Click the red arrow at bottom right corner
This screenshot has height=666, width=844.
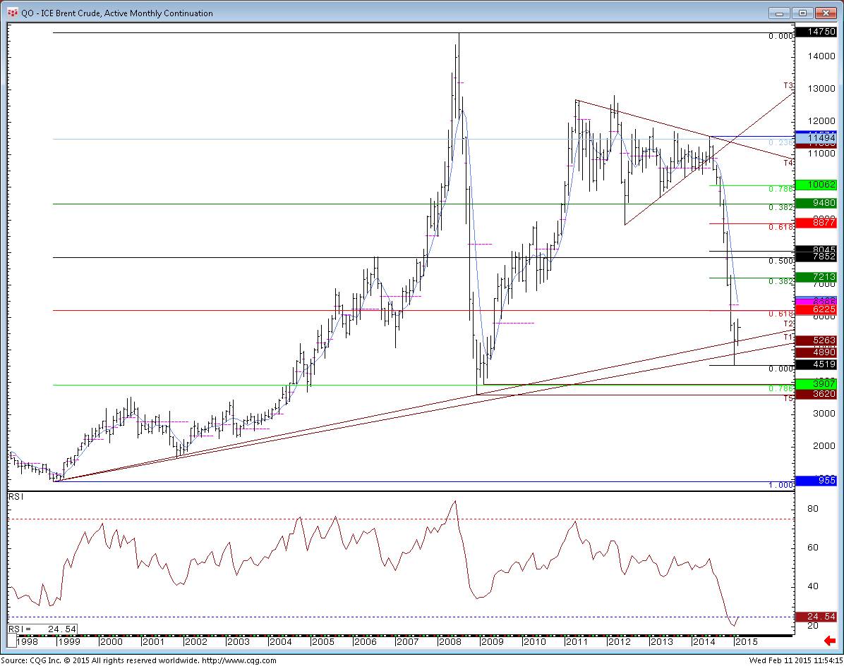click(x=829, y=641)
